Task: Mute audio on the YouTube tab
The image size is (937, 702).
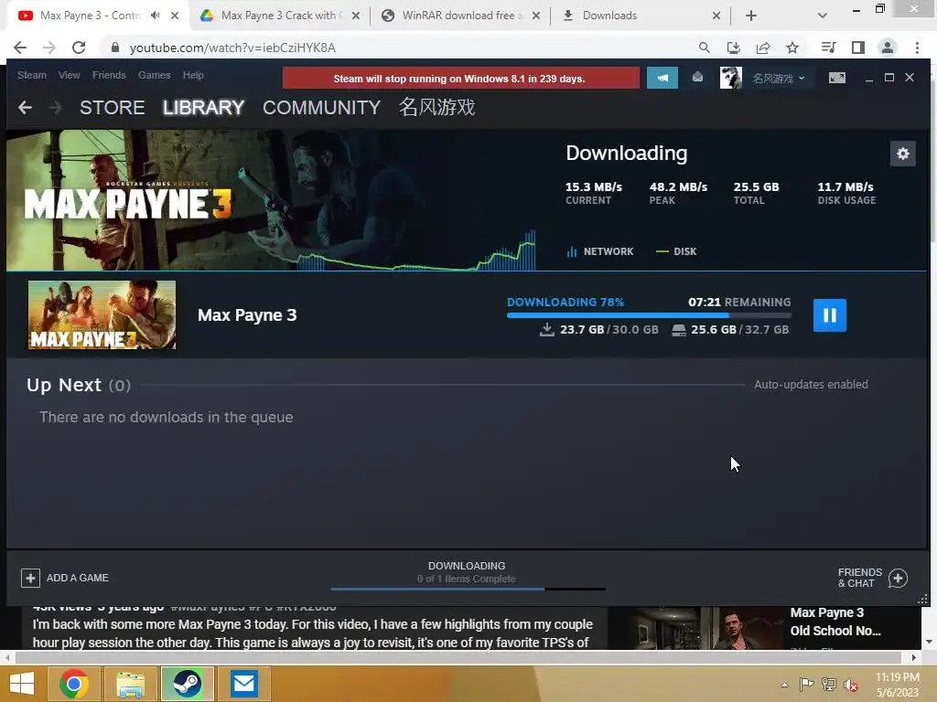Action: coord(156,16)
